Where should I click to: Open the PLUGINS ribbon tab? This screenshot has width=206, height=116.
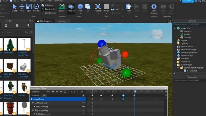click(x=59, y=1)
